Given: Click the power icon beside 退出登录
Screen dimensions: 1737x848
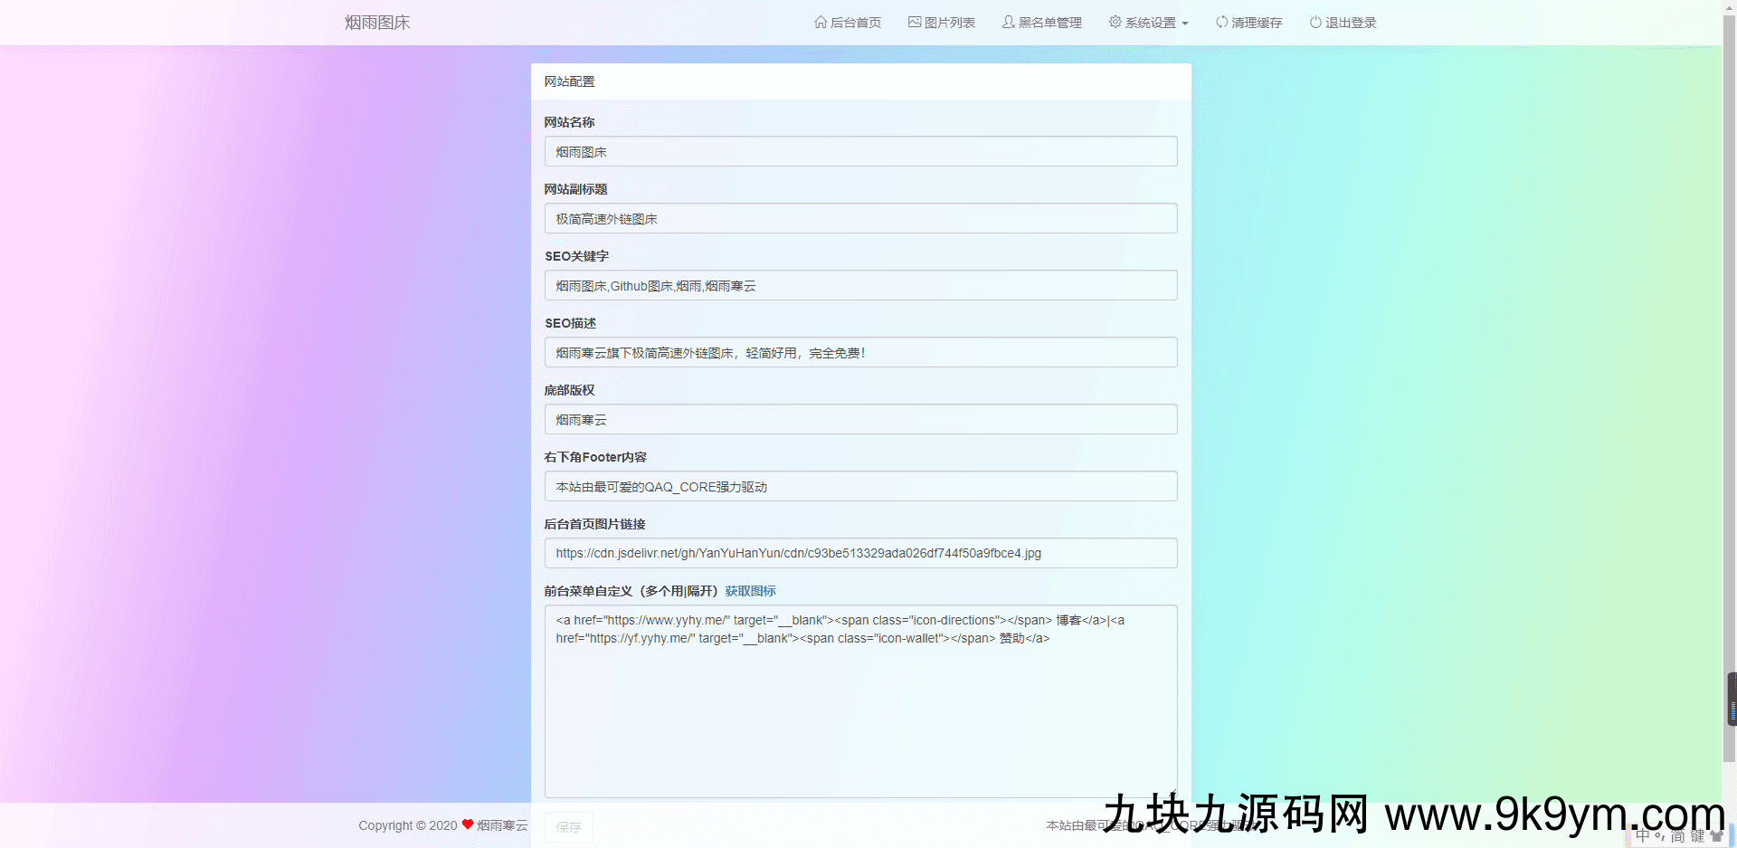Looking at the screenshot, I should (x=1315, y=22).
